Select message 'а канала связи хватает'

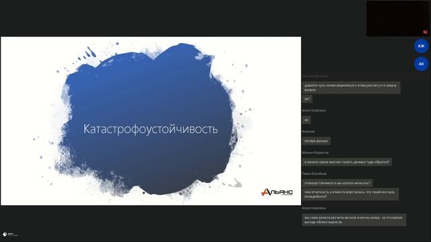pos(347,162)
